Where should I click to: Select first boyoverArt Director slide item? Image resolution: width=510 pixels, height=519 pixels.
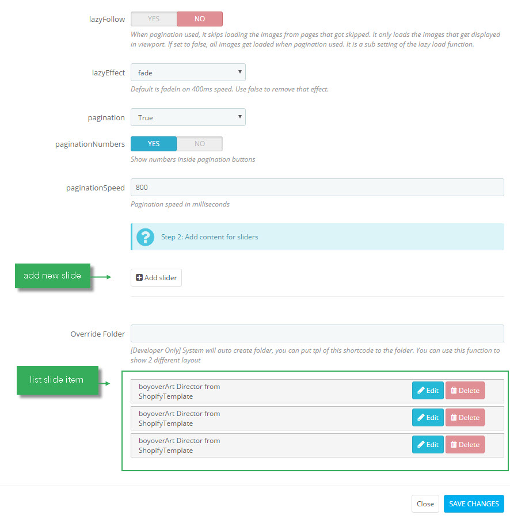[317, 391]
